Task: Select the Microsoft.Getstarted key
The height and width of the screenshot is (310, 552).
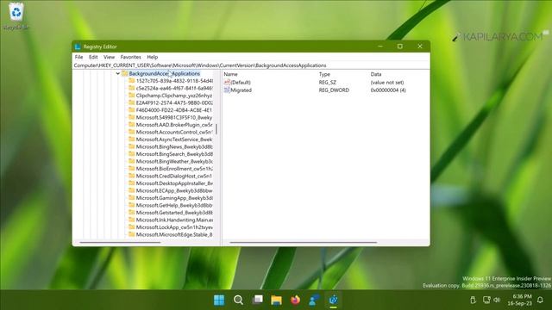Action: pyautogui.click(x=174, y=213)
